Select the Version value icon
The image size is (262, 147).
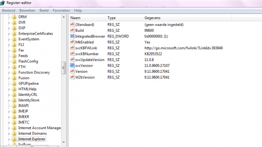coord(72,71)
